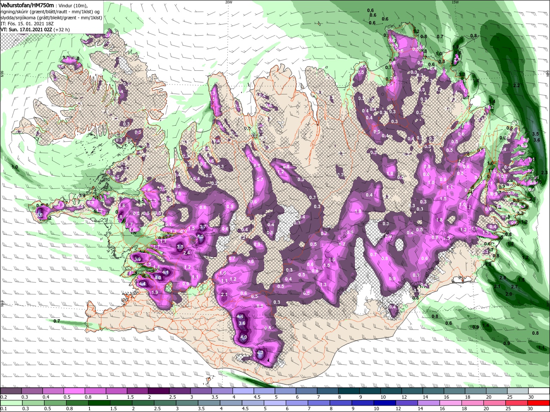Click the '1.9' snowfall value on the map

tap(155, 292)
